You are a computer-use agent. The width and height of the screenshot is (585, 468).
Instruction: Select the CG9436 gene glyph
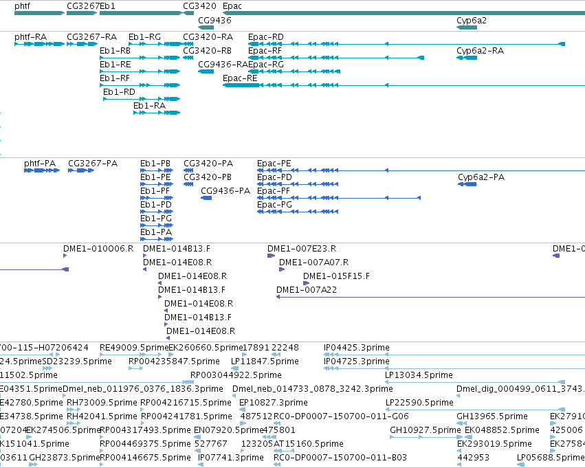[206, 27]
